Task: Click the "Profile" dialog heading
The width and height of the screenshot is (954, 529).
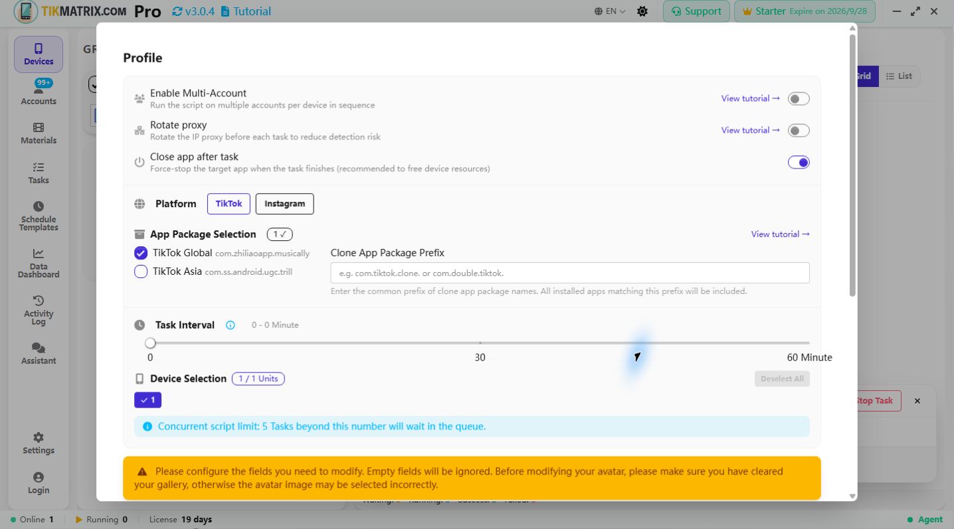Action: coord(143,58)
